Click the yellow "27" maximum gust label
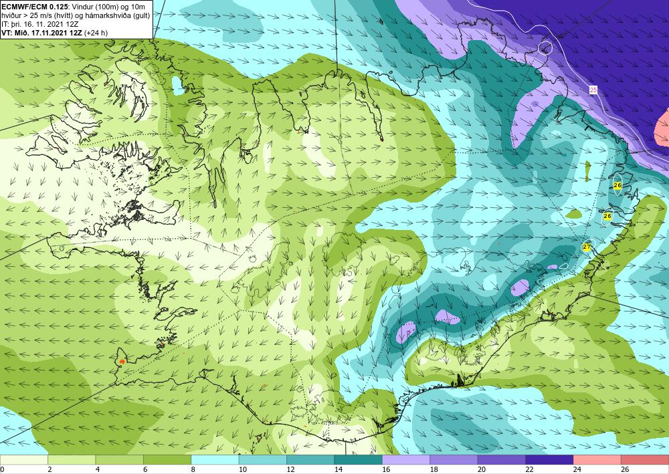The height and width of the screenshot is (474, 669). tap(587, 247)
